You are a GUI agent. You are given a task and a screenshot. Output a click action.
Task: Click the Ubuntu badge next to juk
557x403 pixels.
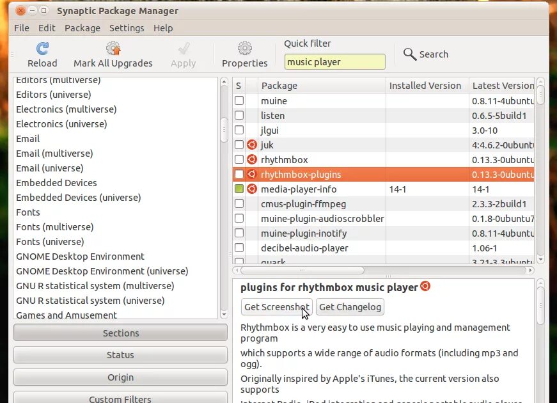click(252, 145)
